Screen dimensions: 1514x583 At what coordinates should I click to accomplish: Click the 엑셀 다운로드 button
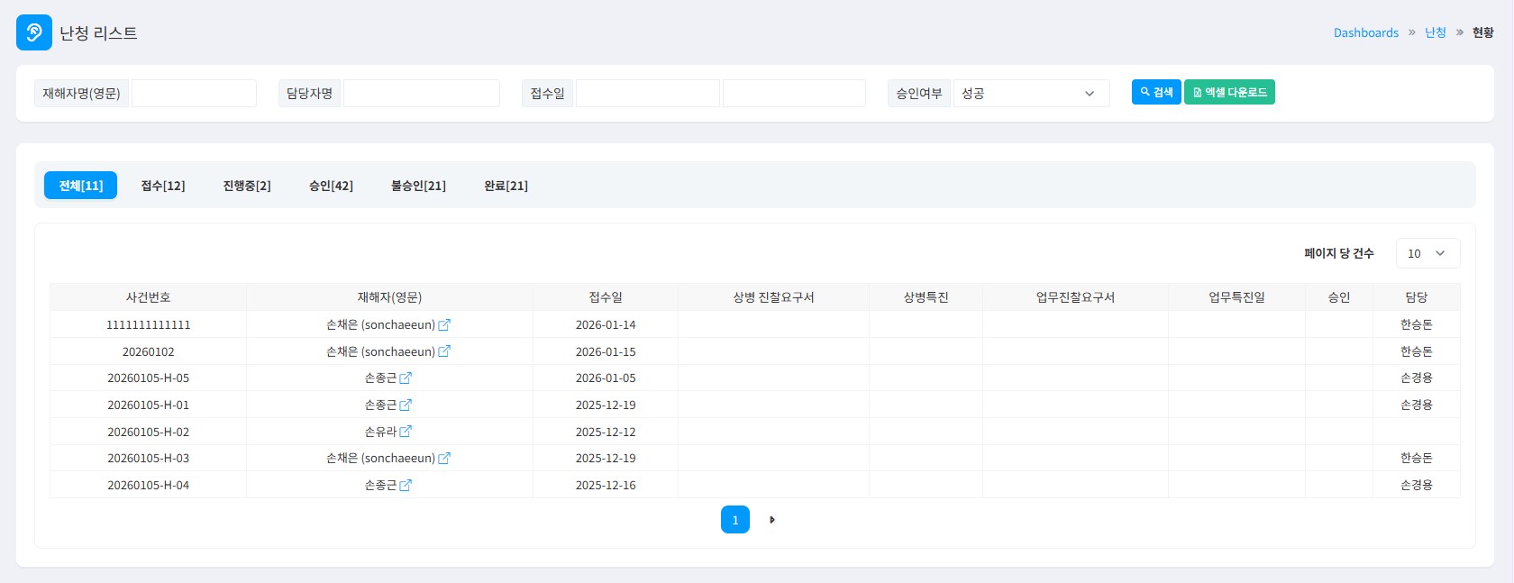1229,93
